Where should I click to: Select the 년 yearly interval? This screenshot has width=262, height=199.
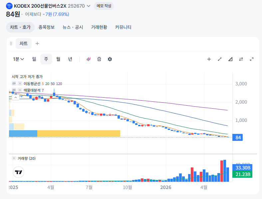(70, 59)
